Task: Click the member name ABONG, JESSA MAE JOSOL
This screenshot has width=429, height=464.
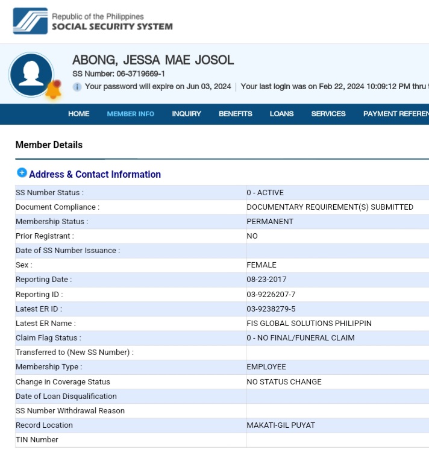Action: pos(152,60)
